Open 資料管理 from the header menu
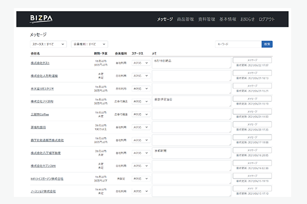307x204 pixels. click(x=206, y=19)
